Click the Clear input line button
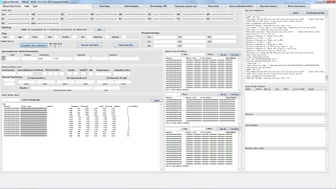The height and width of the screenshot is (189, 336). click(x=125, y=45)
